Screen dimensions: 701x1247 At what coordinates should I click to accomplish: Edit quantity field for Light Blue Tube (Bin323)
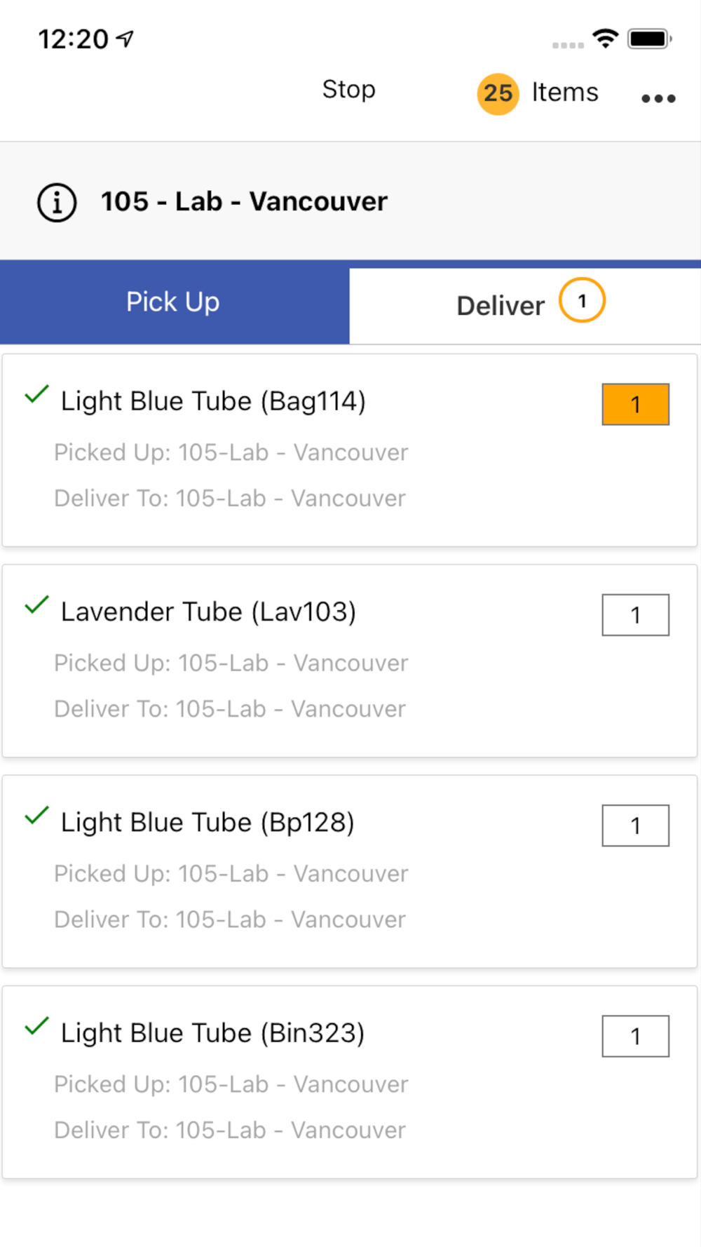[x=635, y=1036]
